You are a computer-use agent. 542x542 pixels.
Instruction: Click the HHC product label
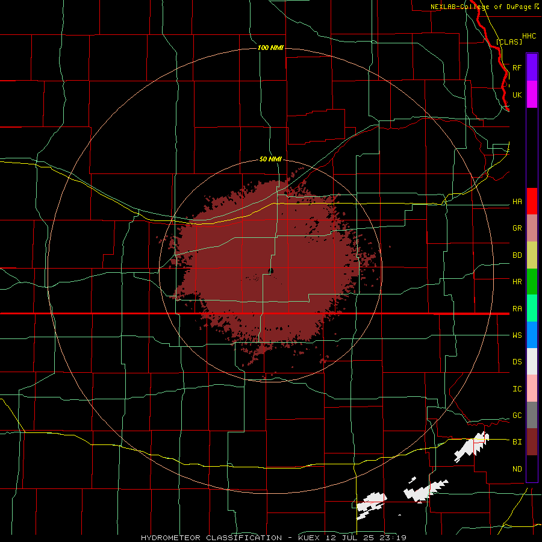coord(529,36)
